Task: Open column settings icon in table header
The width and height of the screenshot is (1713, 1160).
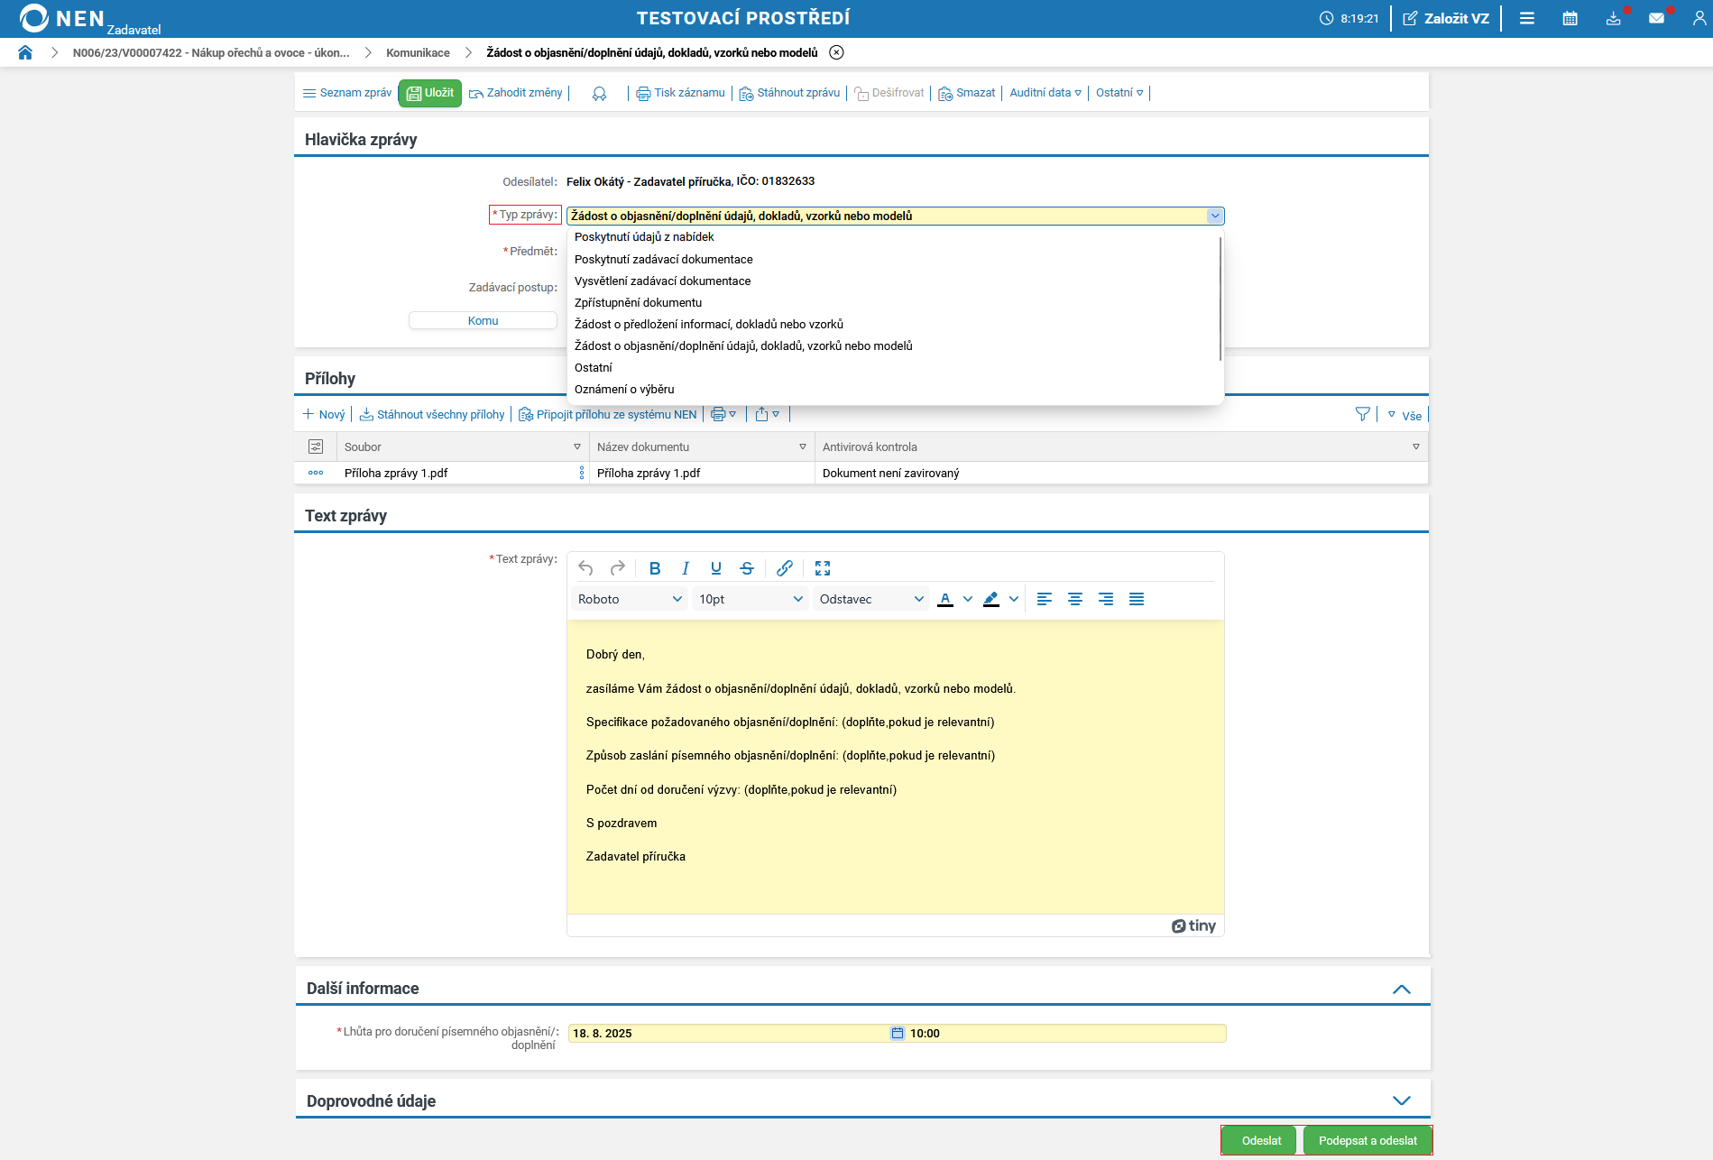Action: (316, 447)
